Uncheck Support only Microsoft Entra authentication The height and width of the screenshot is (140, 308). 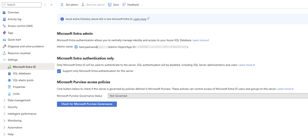pos(59,71)
